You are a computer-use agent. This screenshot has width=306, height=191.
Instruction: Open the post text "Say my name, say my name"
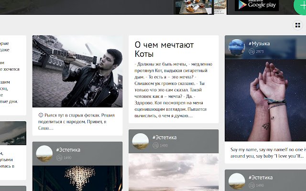click(x=268, y=153)
